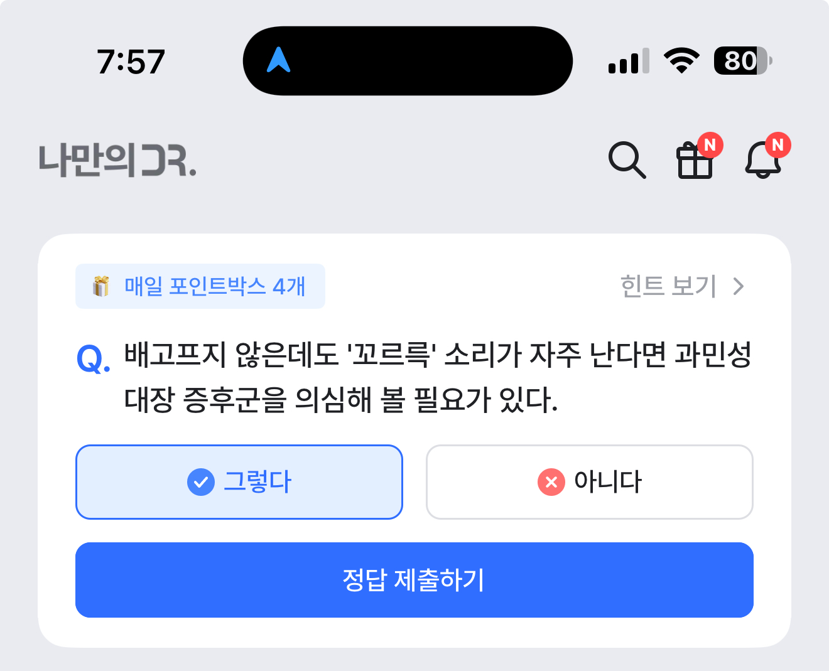829x671 pixels.
Task: Tap the red N badge on the gift icon
Action: click(x=710, y=145)
